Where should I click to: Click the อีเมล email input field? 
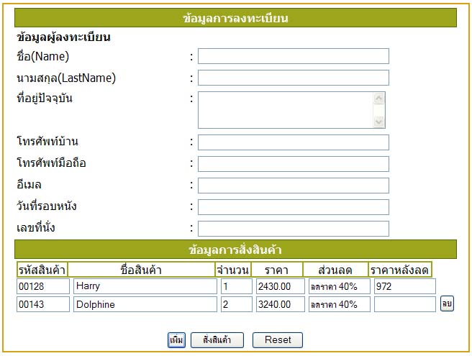(x=293, y=186)
